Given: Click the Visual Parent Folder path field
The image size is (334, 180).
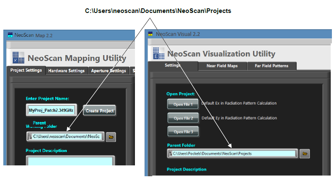Looking at the screenshot, I should click(x=233, y=153).
